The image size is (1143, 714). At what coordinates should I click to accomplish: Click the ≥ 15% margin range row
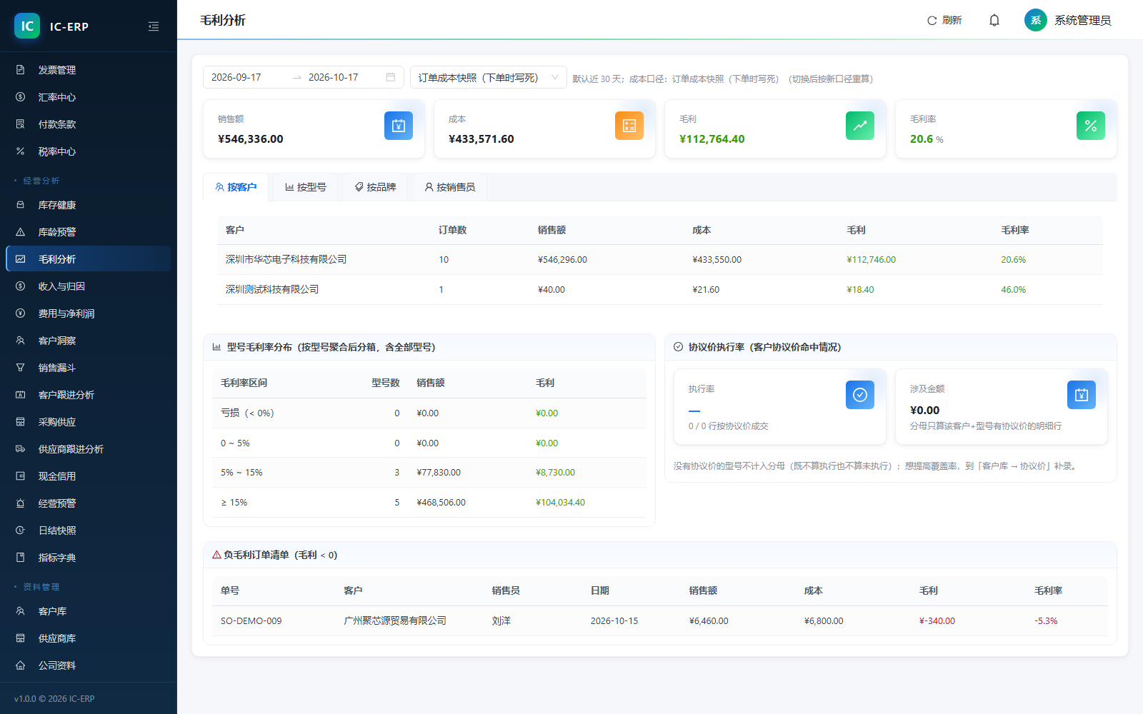pyautogui.click(x=429, y=503)
